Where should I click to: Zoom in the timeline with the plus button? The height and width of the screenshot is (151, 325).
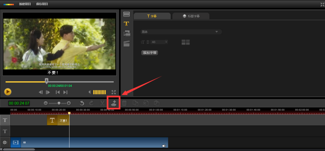click(69, 103)
